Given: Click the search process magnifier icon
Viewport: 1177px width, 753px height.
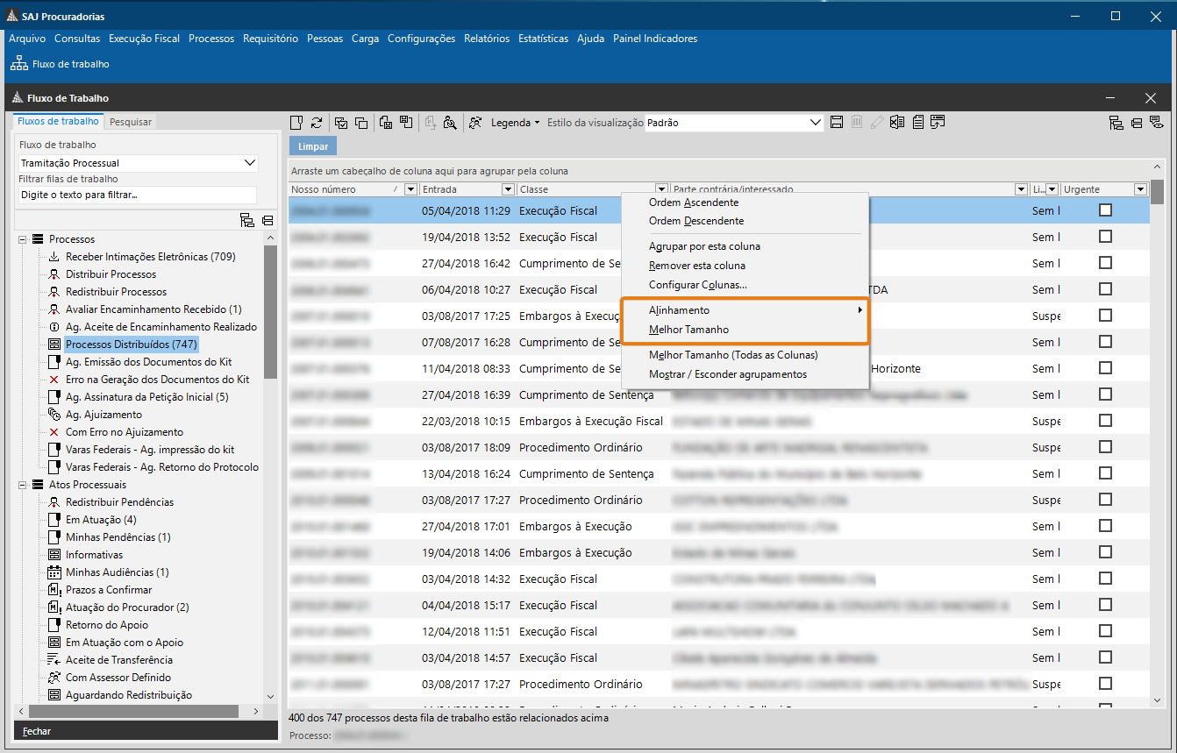Looking at the screenshot, I should (x=450, y=123).
